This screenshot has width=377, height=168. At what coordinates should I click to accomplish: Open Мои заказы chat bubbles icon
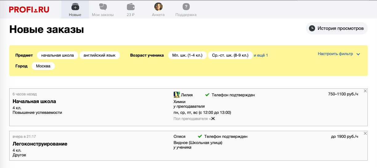click(103, 6)
